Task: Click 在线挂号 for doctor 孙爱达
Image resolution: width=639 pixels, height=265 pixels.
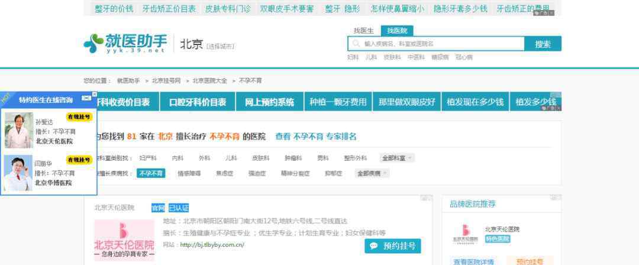Action: [79, 117]
